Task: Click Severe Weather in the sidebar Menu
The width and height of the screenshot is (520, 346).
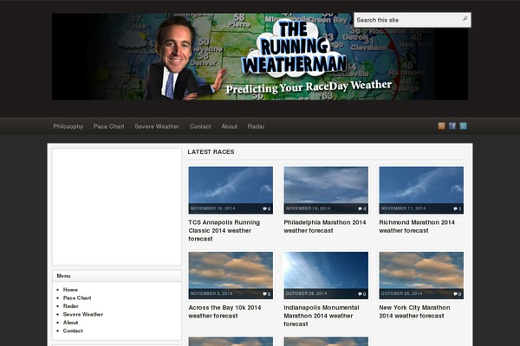Action: 83,314
